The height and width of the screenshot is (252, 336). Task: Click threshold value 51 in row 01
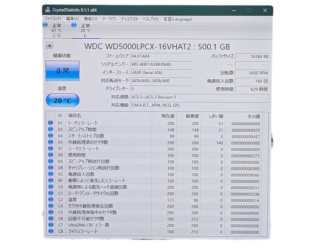click(221, 124)
